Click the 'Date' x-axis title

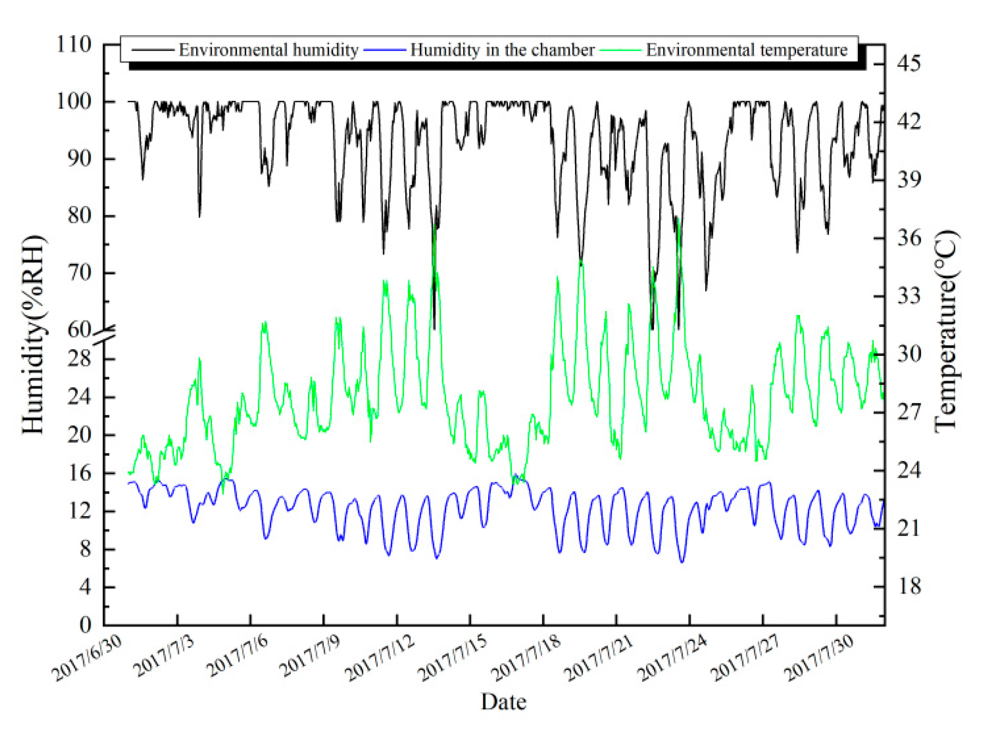point(503,702)
